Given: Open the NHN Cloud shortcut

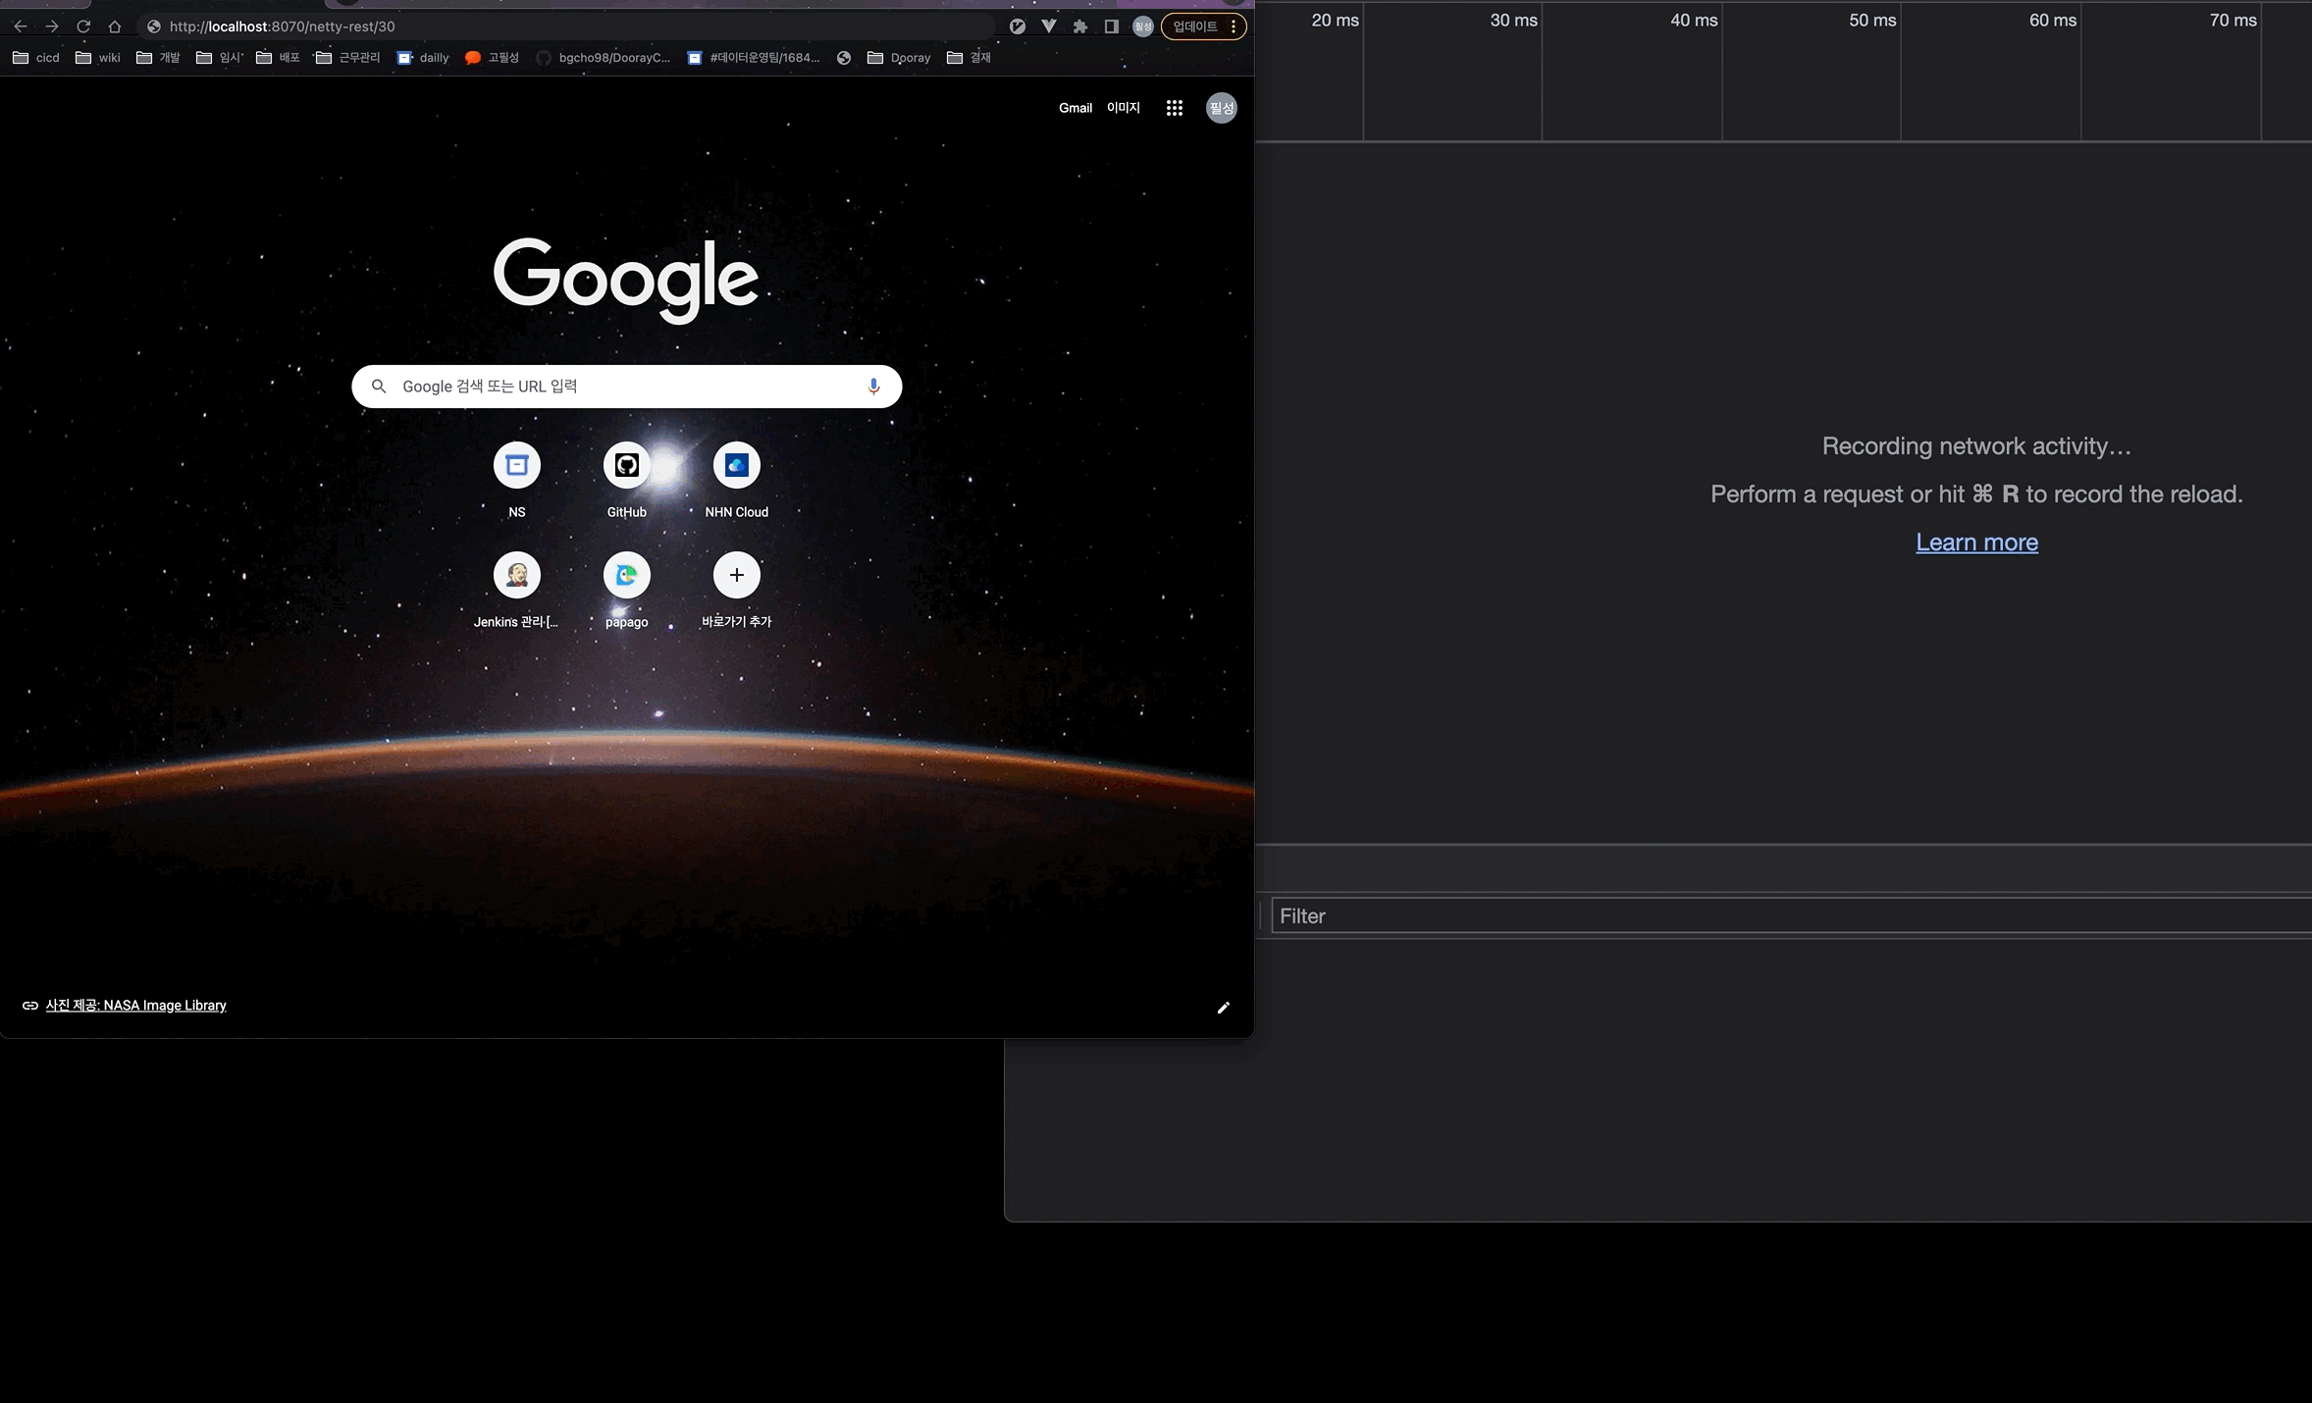Looking at the screenshot, I should point(736,466).
